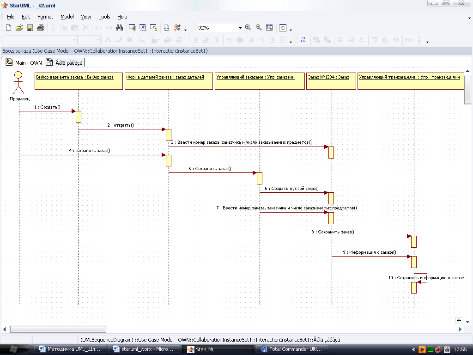Select 'Управляющий заказами : Упр_заказами' object
The image size is (473, 355).
click(260, 81)
